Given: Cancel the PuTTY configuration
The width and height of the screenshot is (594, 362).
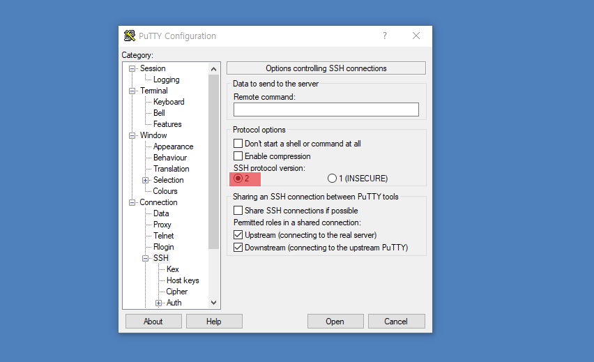Looking at the screenshot, I should coord(396,321).
